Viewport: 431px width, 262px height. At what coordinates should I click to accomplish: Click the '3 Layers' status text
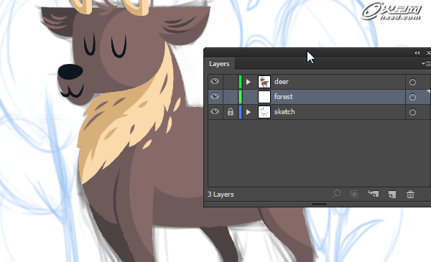tap(221, 195)
